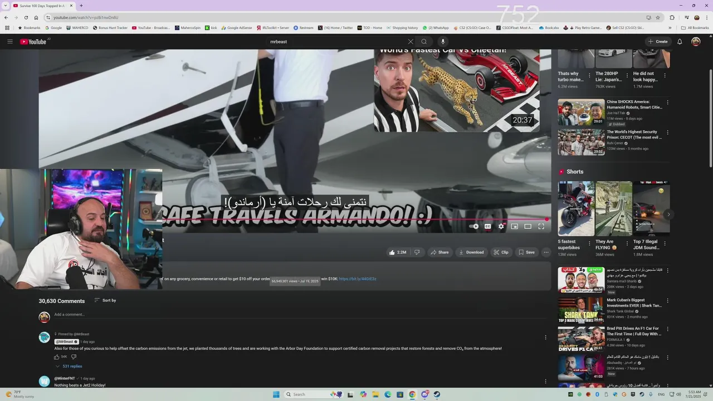Open the Create menu
This screenshot has width=713, height=401.
click(658, 42)
